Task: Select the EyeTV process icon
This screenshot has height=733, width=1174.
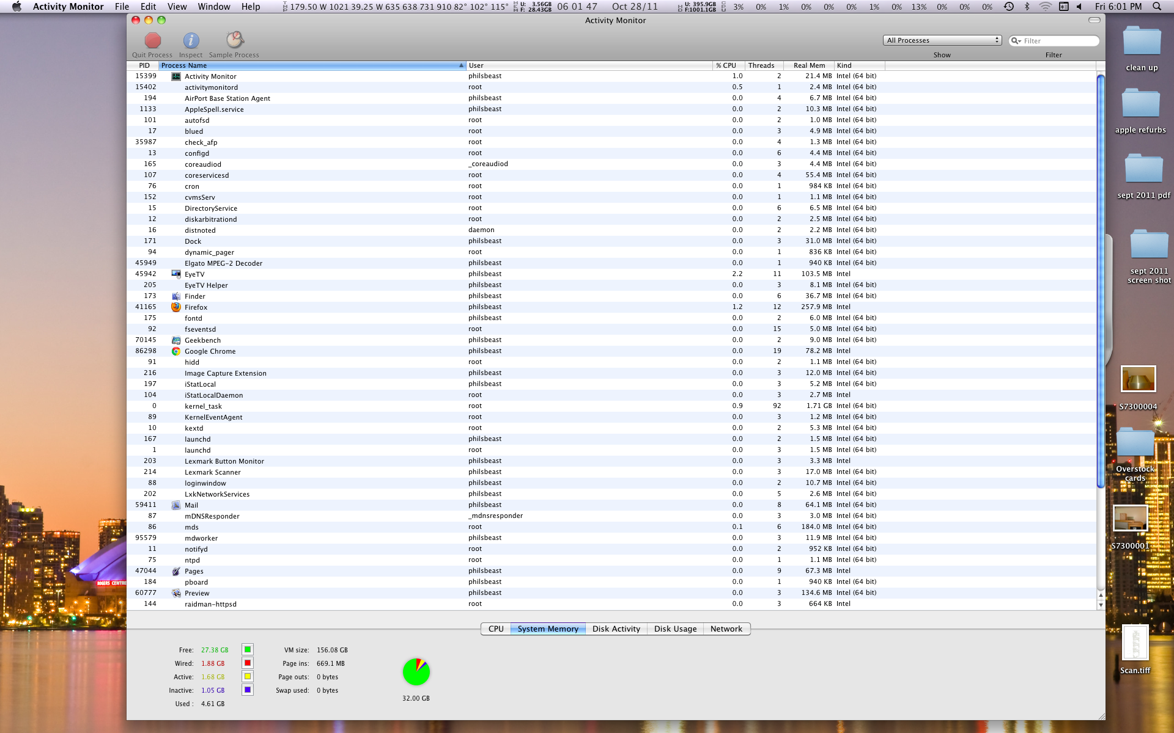Action: point(176,274)
